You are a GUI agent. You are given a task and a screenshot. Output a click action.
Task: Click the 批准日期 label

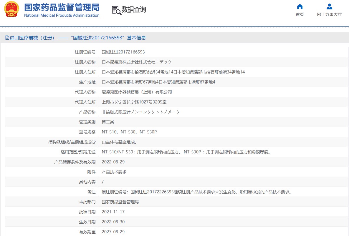[87, 212]
